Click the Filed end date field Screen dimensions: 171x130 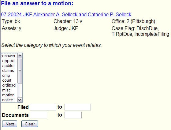[x=78, y=107]
